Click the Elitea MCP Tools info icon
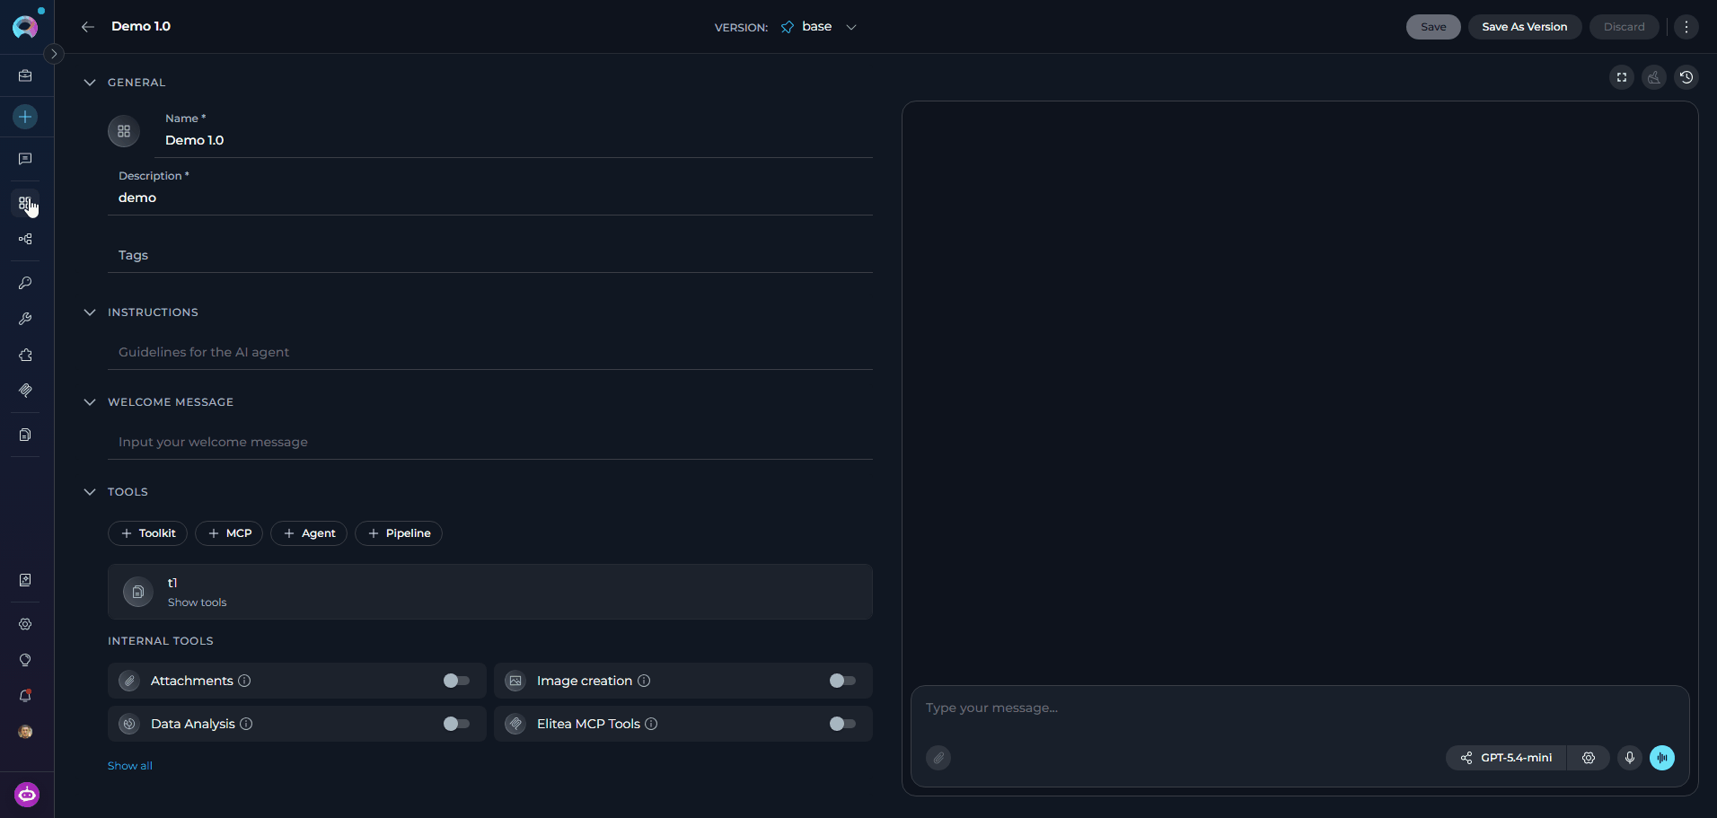The height and width of the screenshot is (818, 1717). 651,724
